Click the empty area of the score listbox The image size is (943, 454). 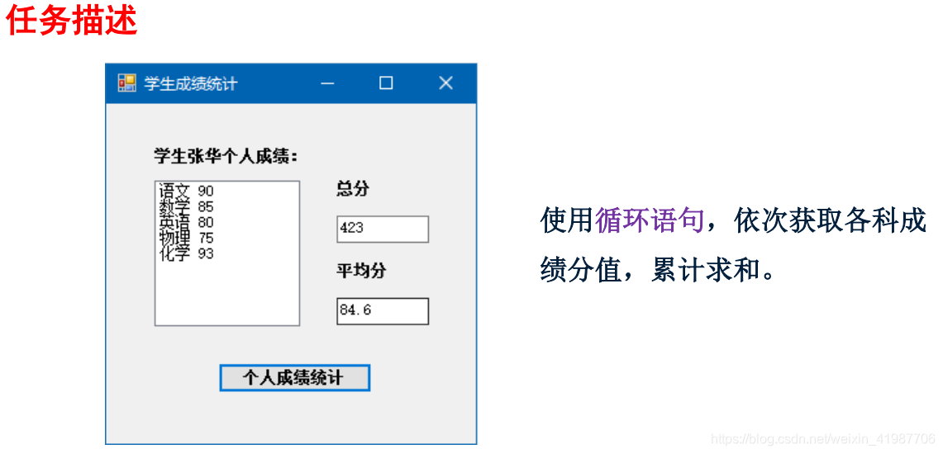[227, 294]
